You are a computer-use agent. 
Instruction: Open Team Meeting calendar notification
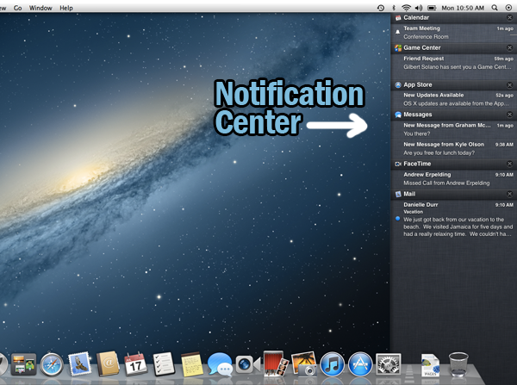click(x=454, y=33)
